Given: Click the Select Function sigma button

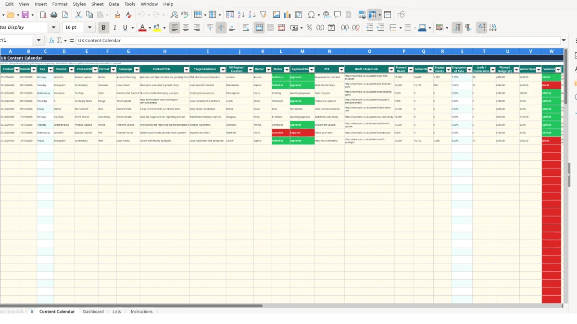Looking at the screenshot, I should click(x=59, y=40).
